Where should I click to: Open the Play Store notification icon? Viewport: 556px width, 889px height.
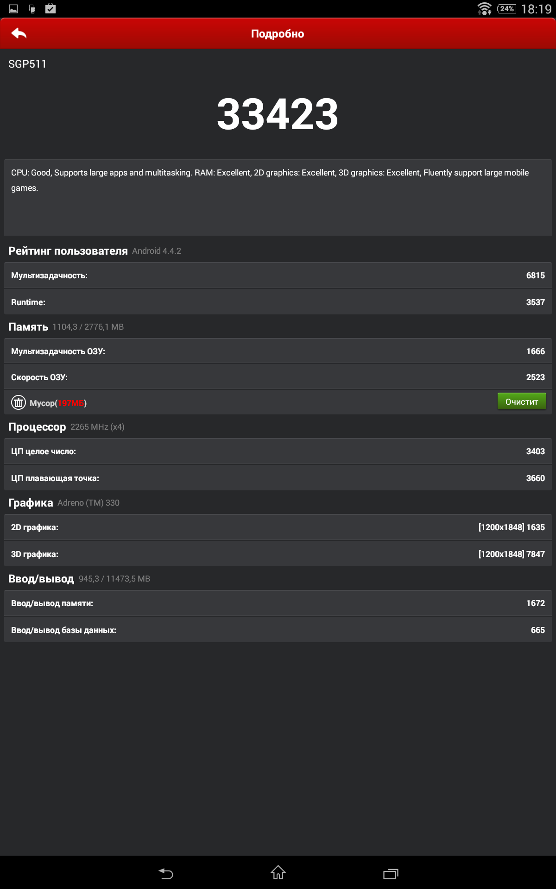pos(51,9)
